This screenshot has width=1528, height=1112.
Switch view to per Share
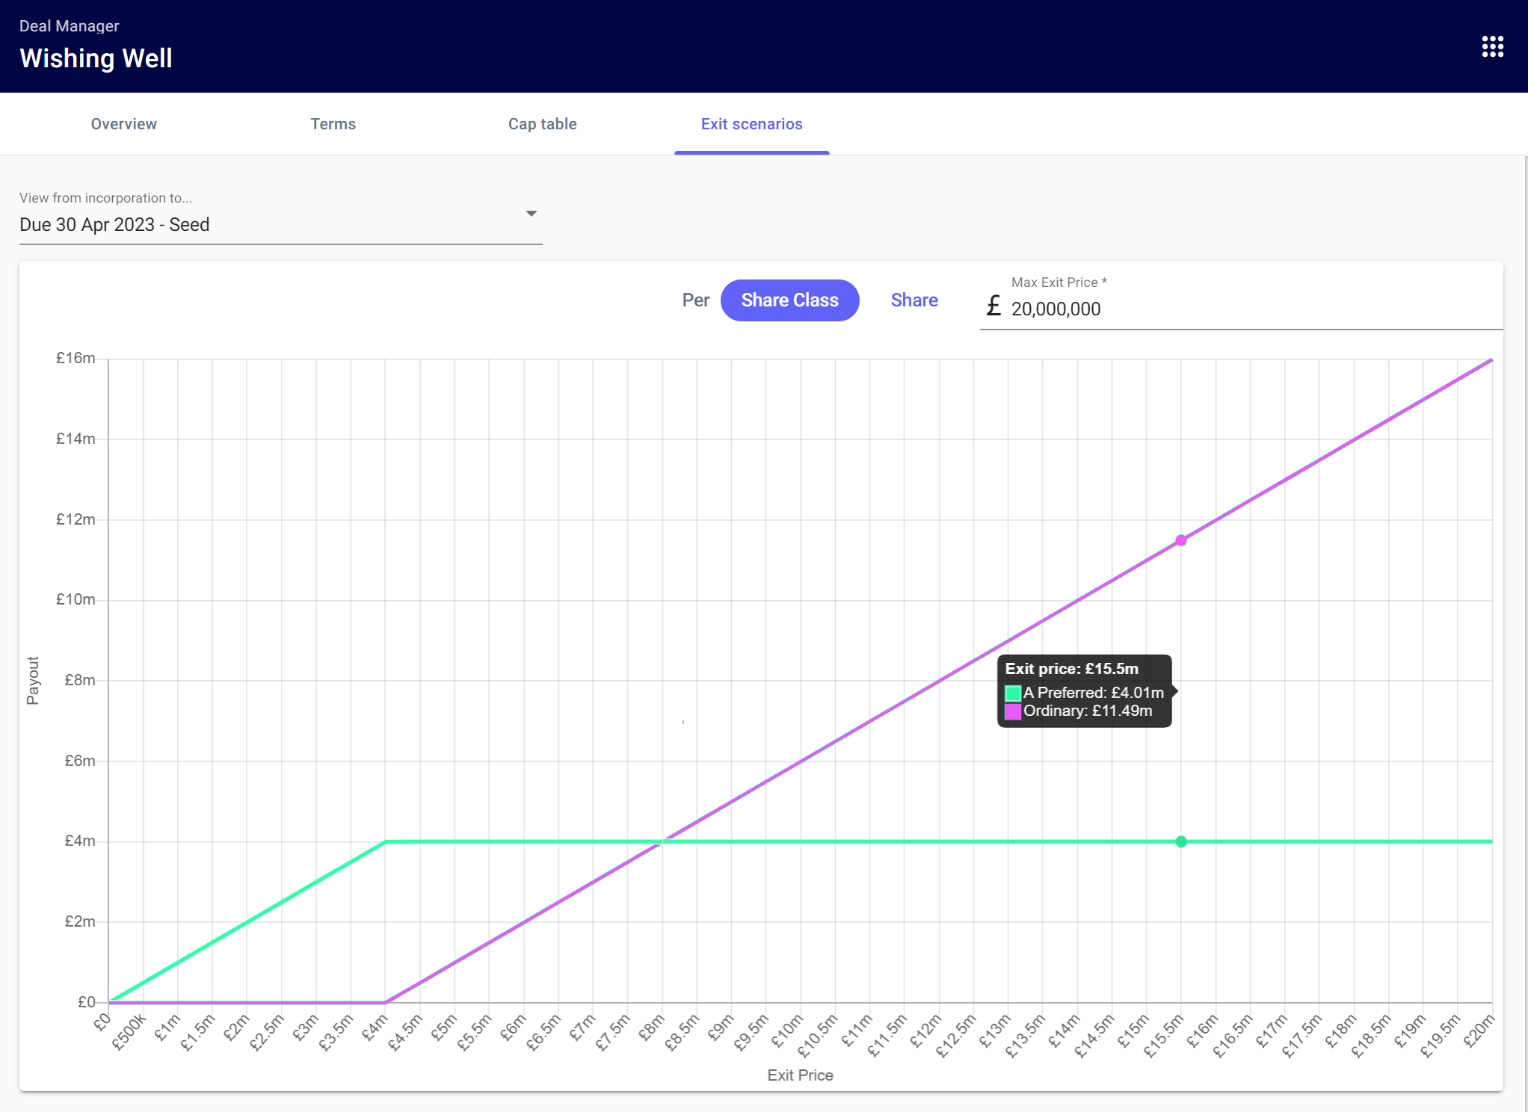pos(914,300)
